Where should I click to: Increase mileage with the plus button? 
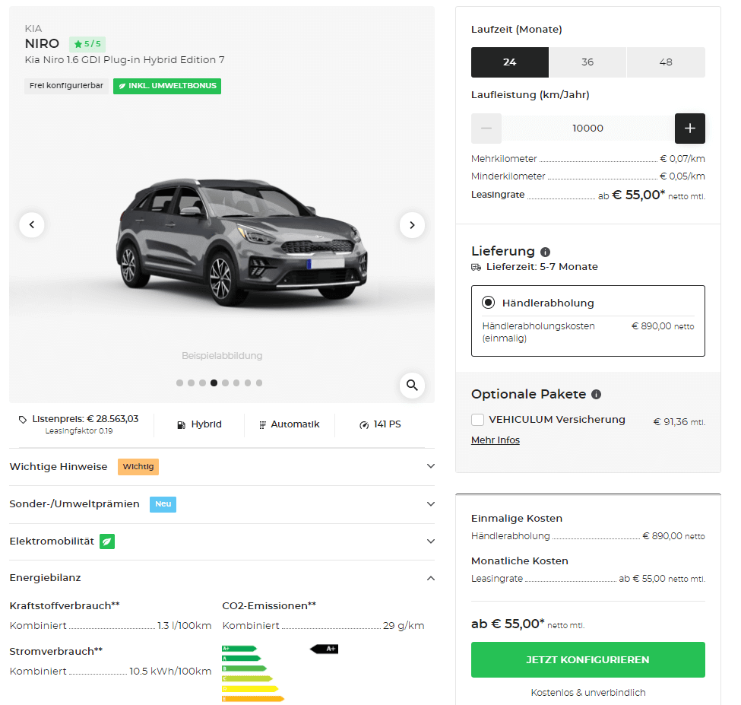689,128
